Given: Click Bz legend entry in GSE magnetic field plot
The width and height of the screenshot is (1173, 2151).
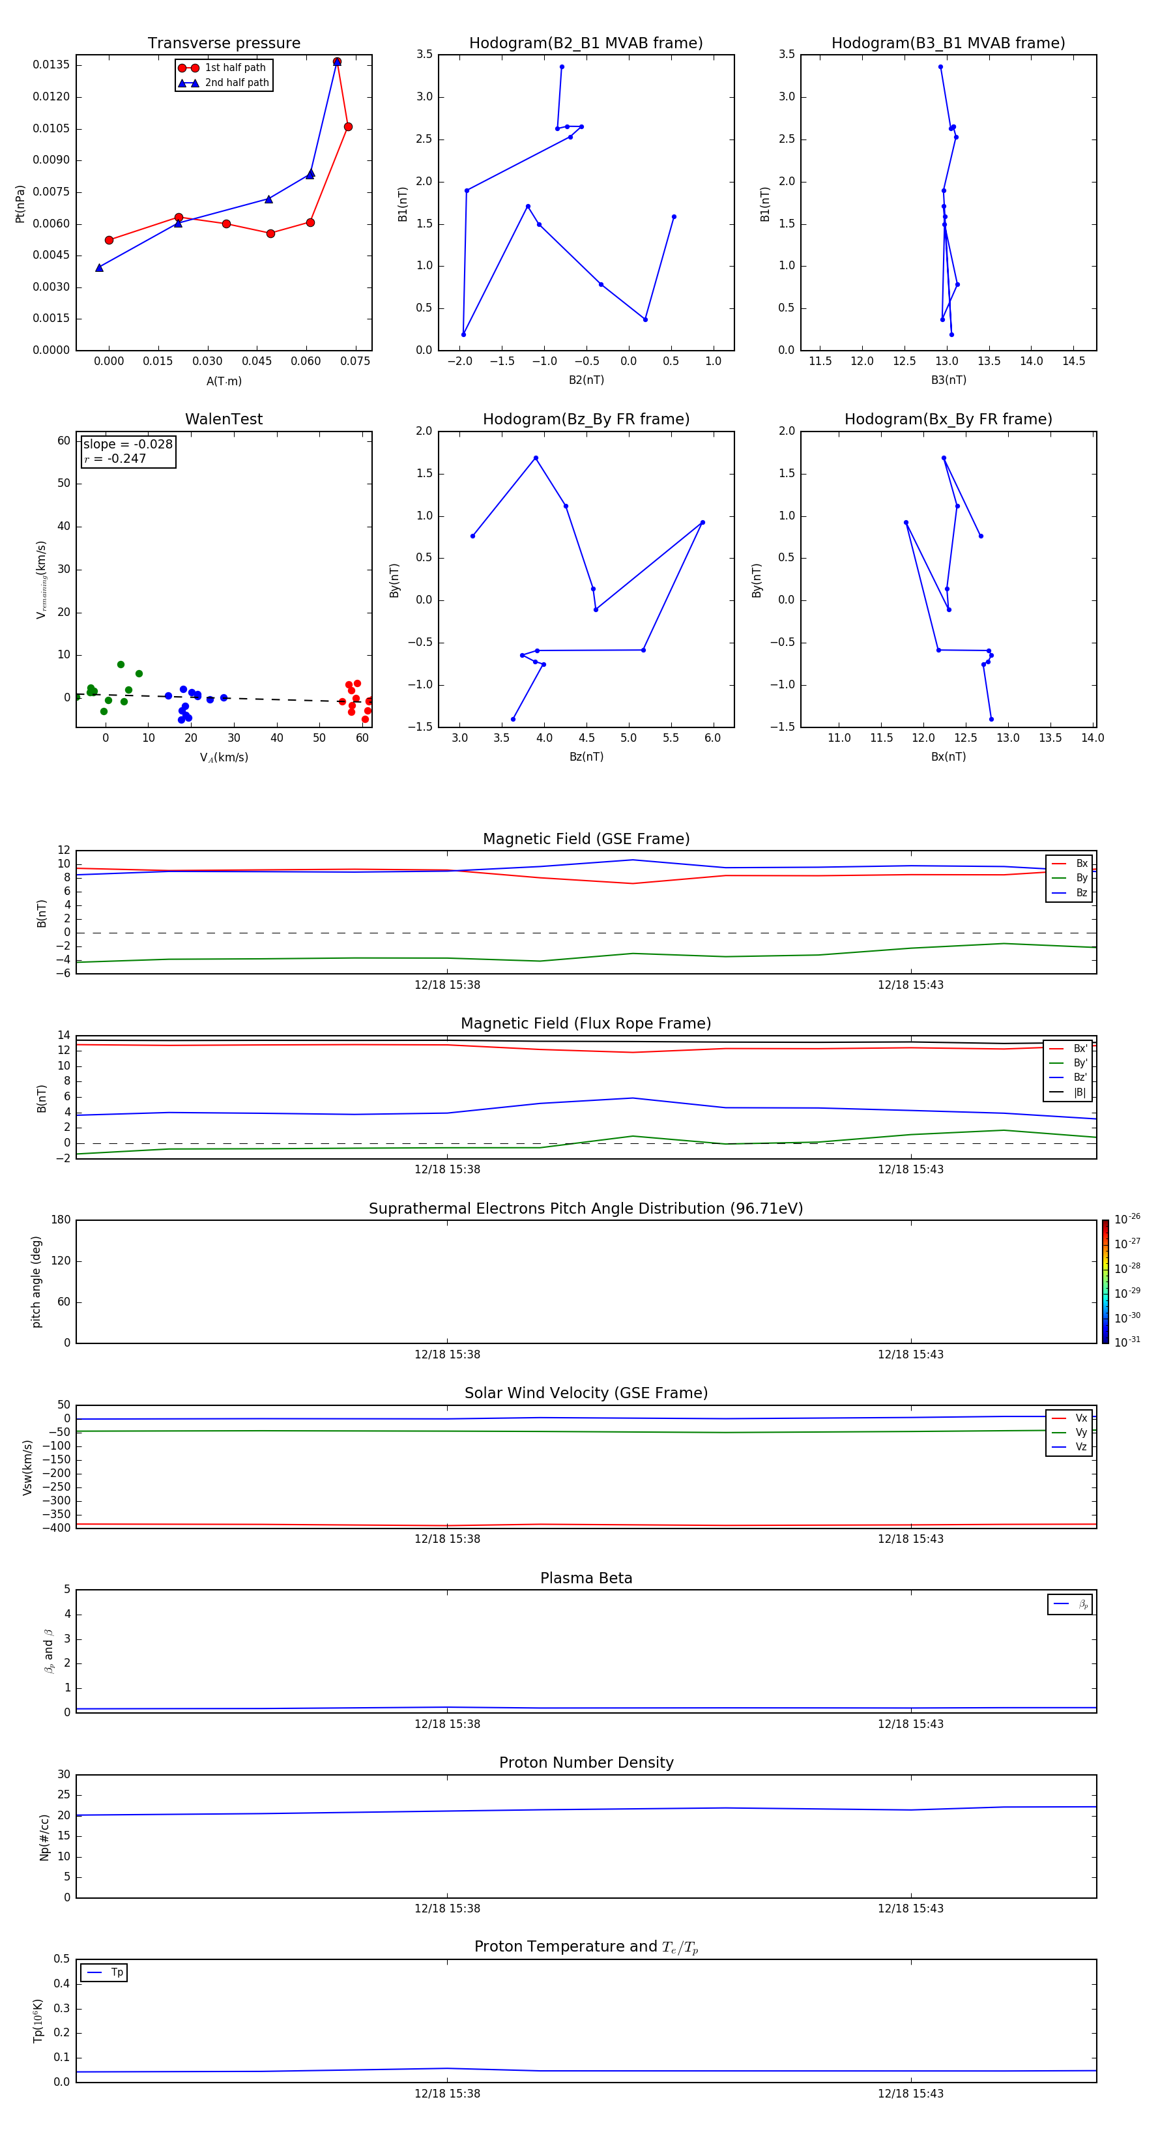Looking at the screenshot, I should click(1069, 892).
